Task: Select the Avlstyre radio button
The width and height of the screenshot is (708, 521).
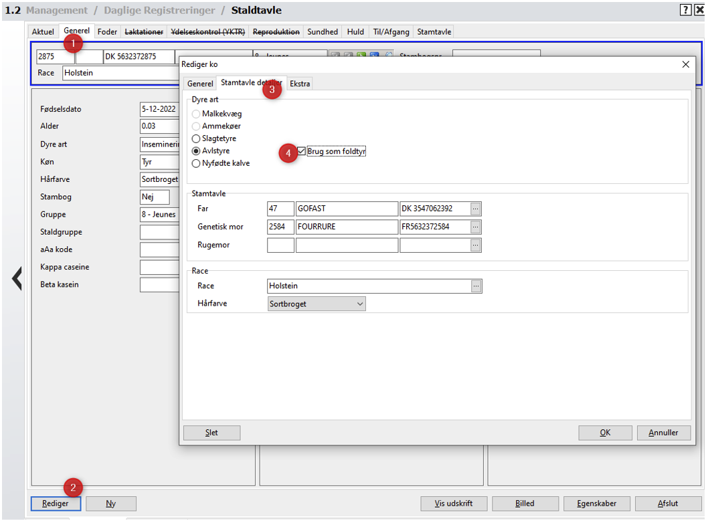Action: coord(196,151)
